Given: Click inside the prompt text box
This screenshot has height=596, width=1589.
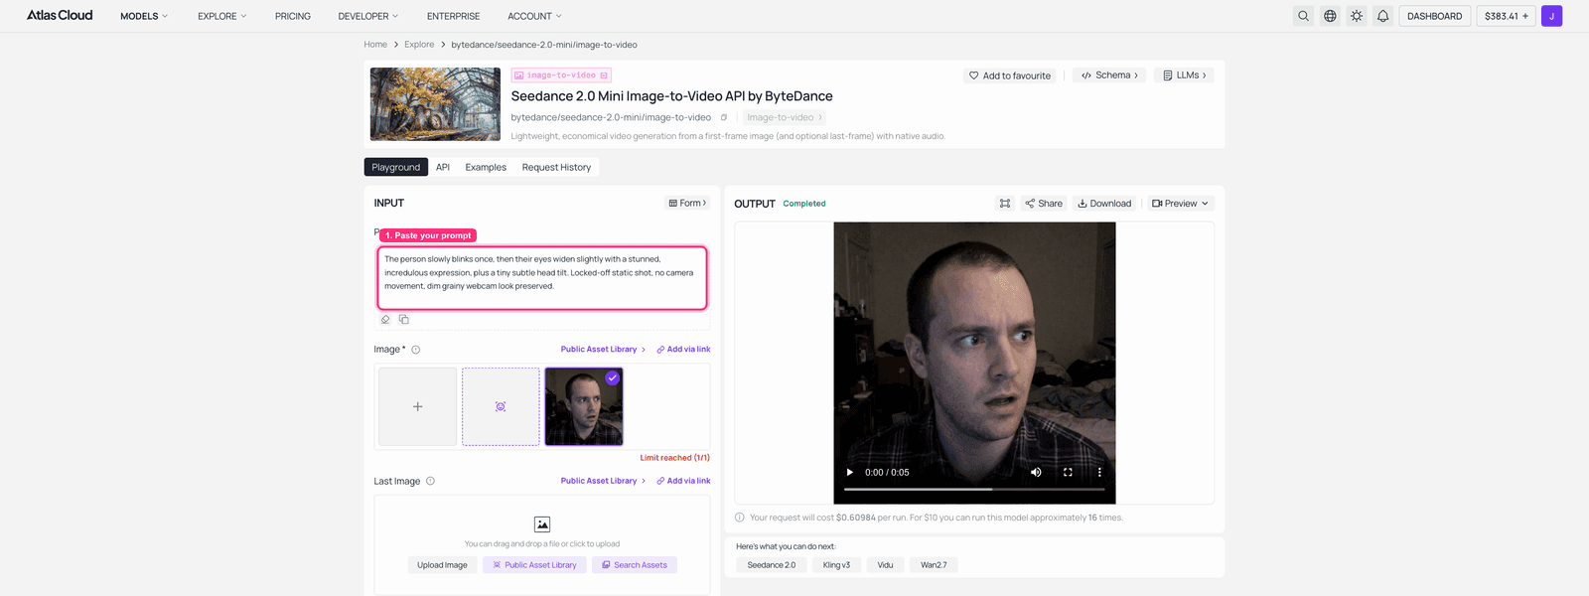Looking at the screenshot, I should [x=542, y=278].
